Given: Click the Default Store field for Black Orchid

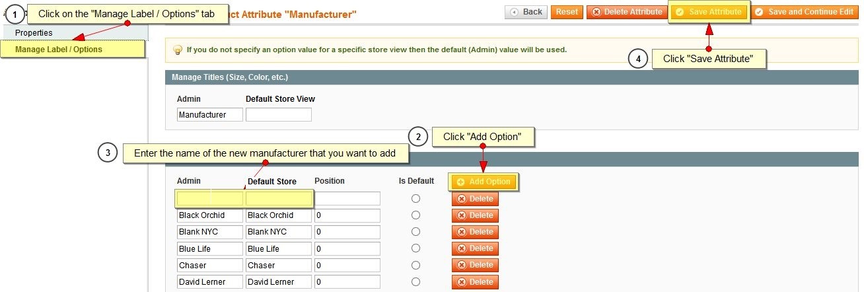Looking at the screenshot, I should tap(279, 215).
